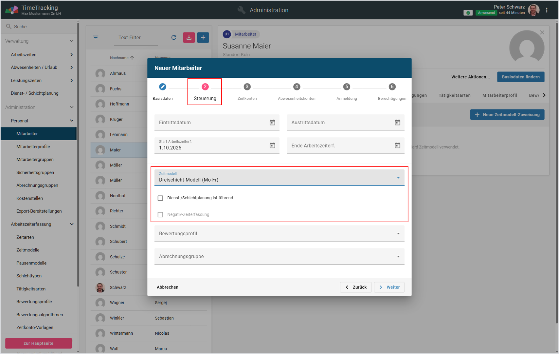The image size is (559, 354).
Task: Click the Start Arbeitszeiterf. calendar icon
Action: (x=272, y=146)
